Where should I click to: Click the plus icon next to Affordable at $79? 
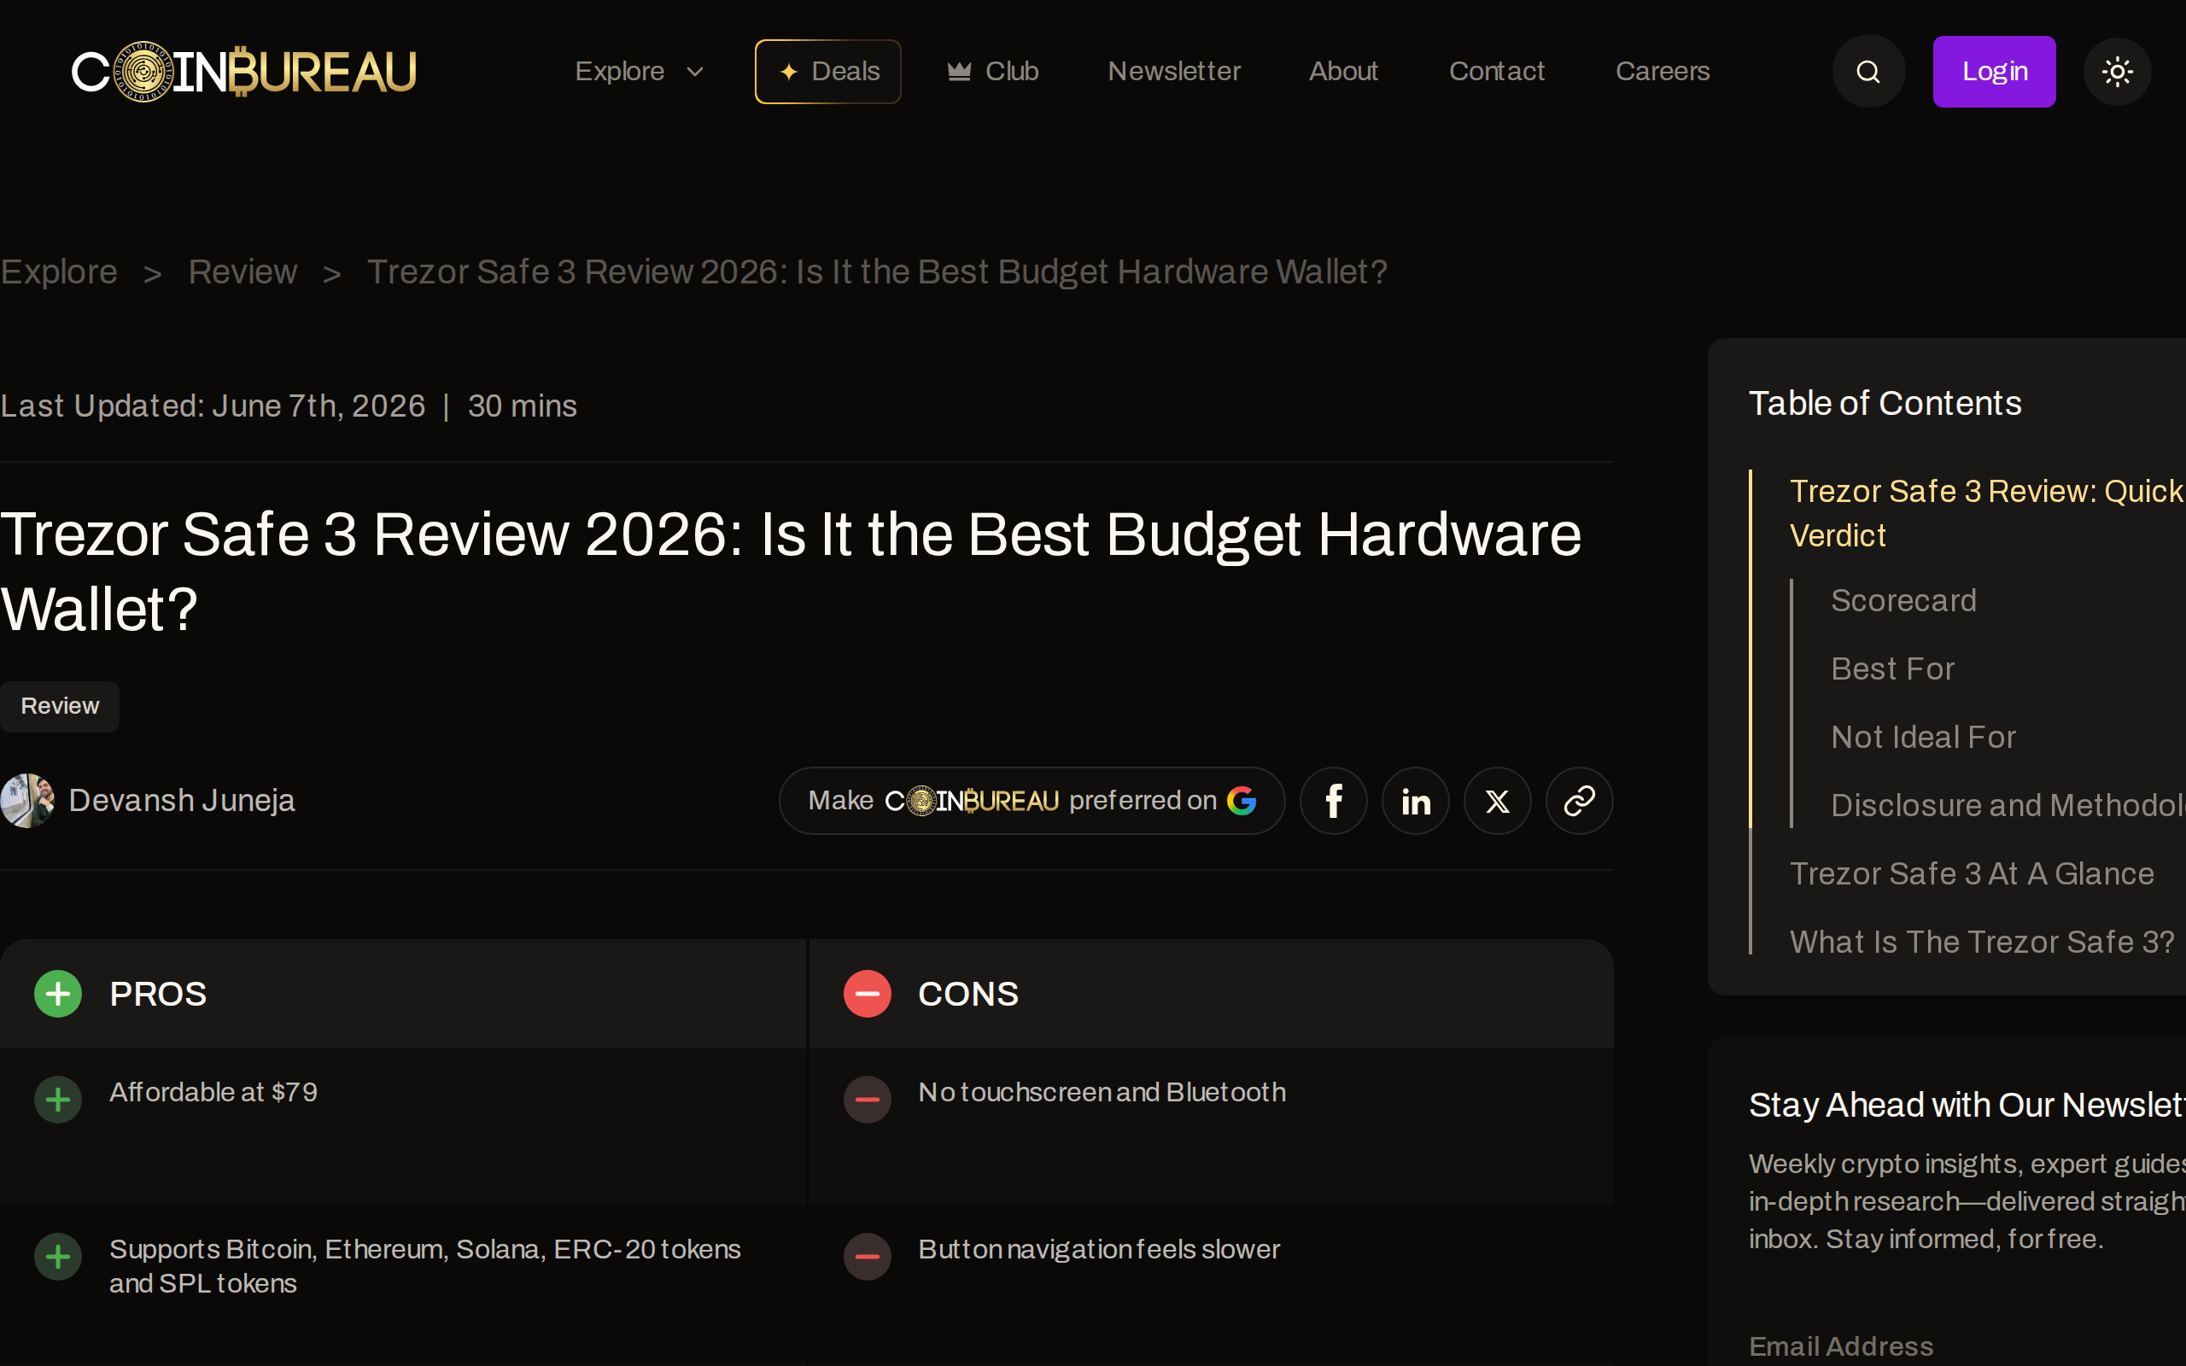[58, 1100]
